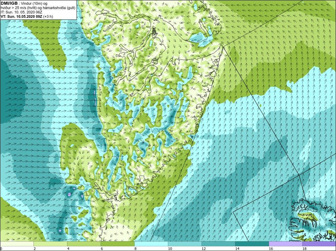Click the DMI/IGB title text
The width and height of the screenshot is (336, 251).
click(9, 3)
